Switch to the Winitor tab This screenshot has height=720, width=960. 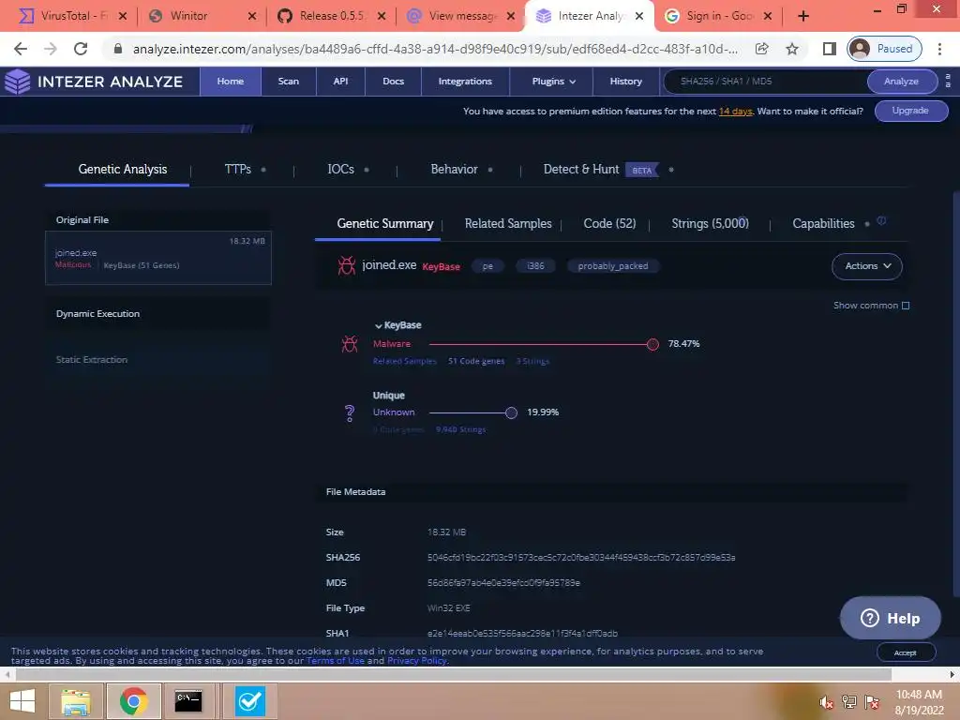[201, 16]
